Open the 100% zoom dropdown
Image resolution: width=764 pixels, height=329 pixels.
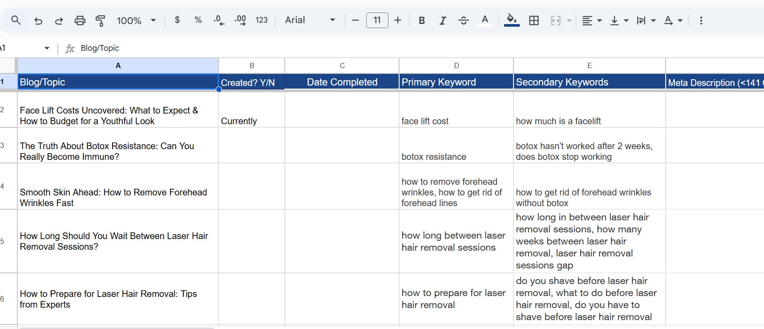coord(136,20)
